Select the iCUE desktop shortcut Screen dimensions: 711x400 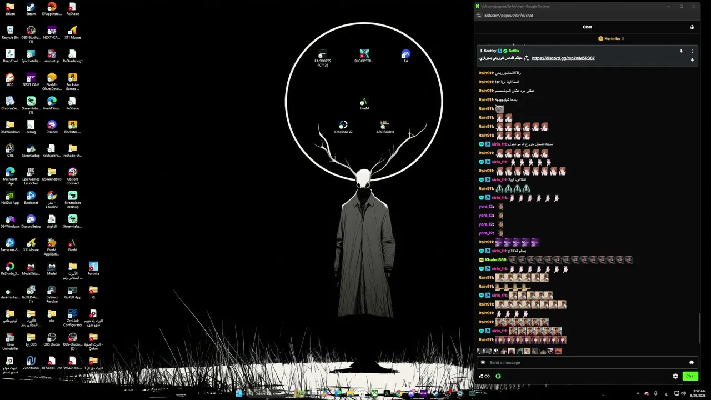10,151
